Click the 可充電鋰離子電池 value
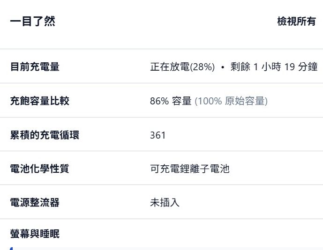The image size is (323, 250). click(190, 169)
